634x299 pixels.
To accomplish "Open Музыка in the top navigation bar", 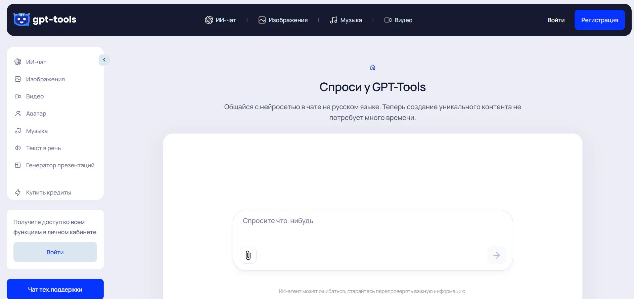I will [346, 20].
